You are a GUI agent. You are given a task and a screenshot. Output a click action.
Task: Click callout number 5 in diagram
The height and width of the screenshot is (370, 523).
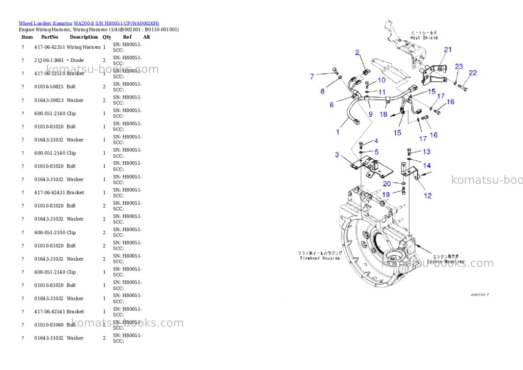pos(376,152)
